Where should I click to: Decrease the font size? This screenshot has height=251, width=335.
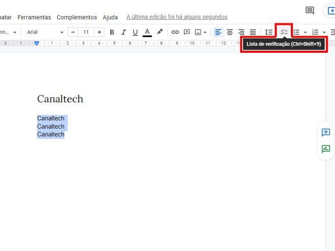point(73,32)
